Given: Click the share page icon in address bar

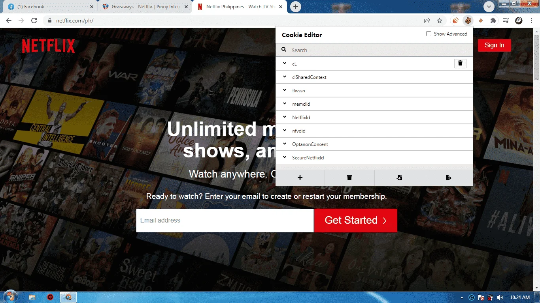Looking at the screenshot, I should 427,21.
